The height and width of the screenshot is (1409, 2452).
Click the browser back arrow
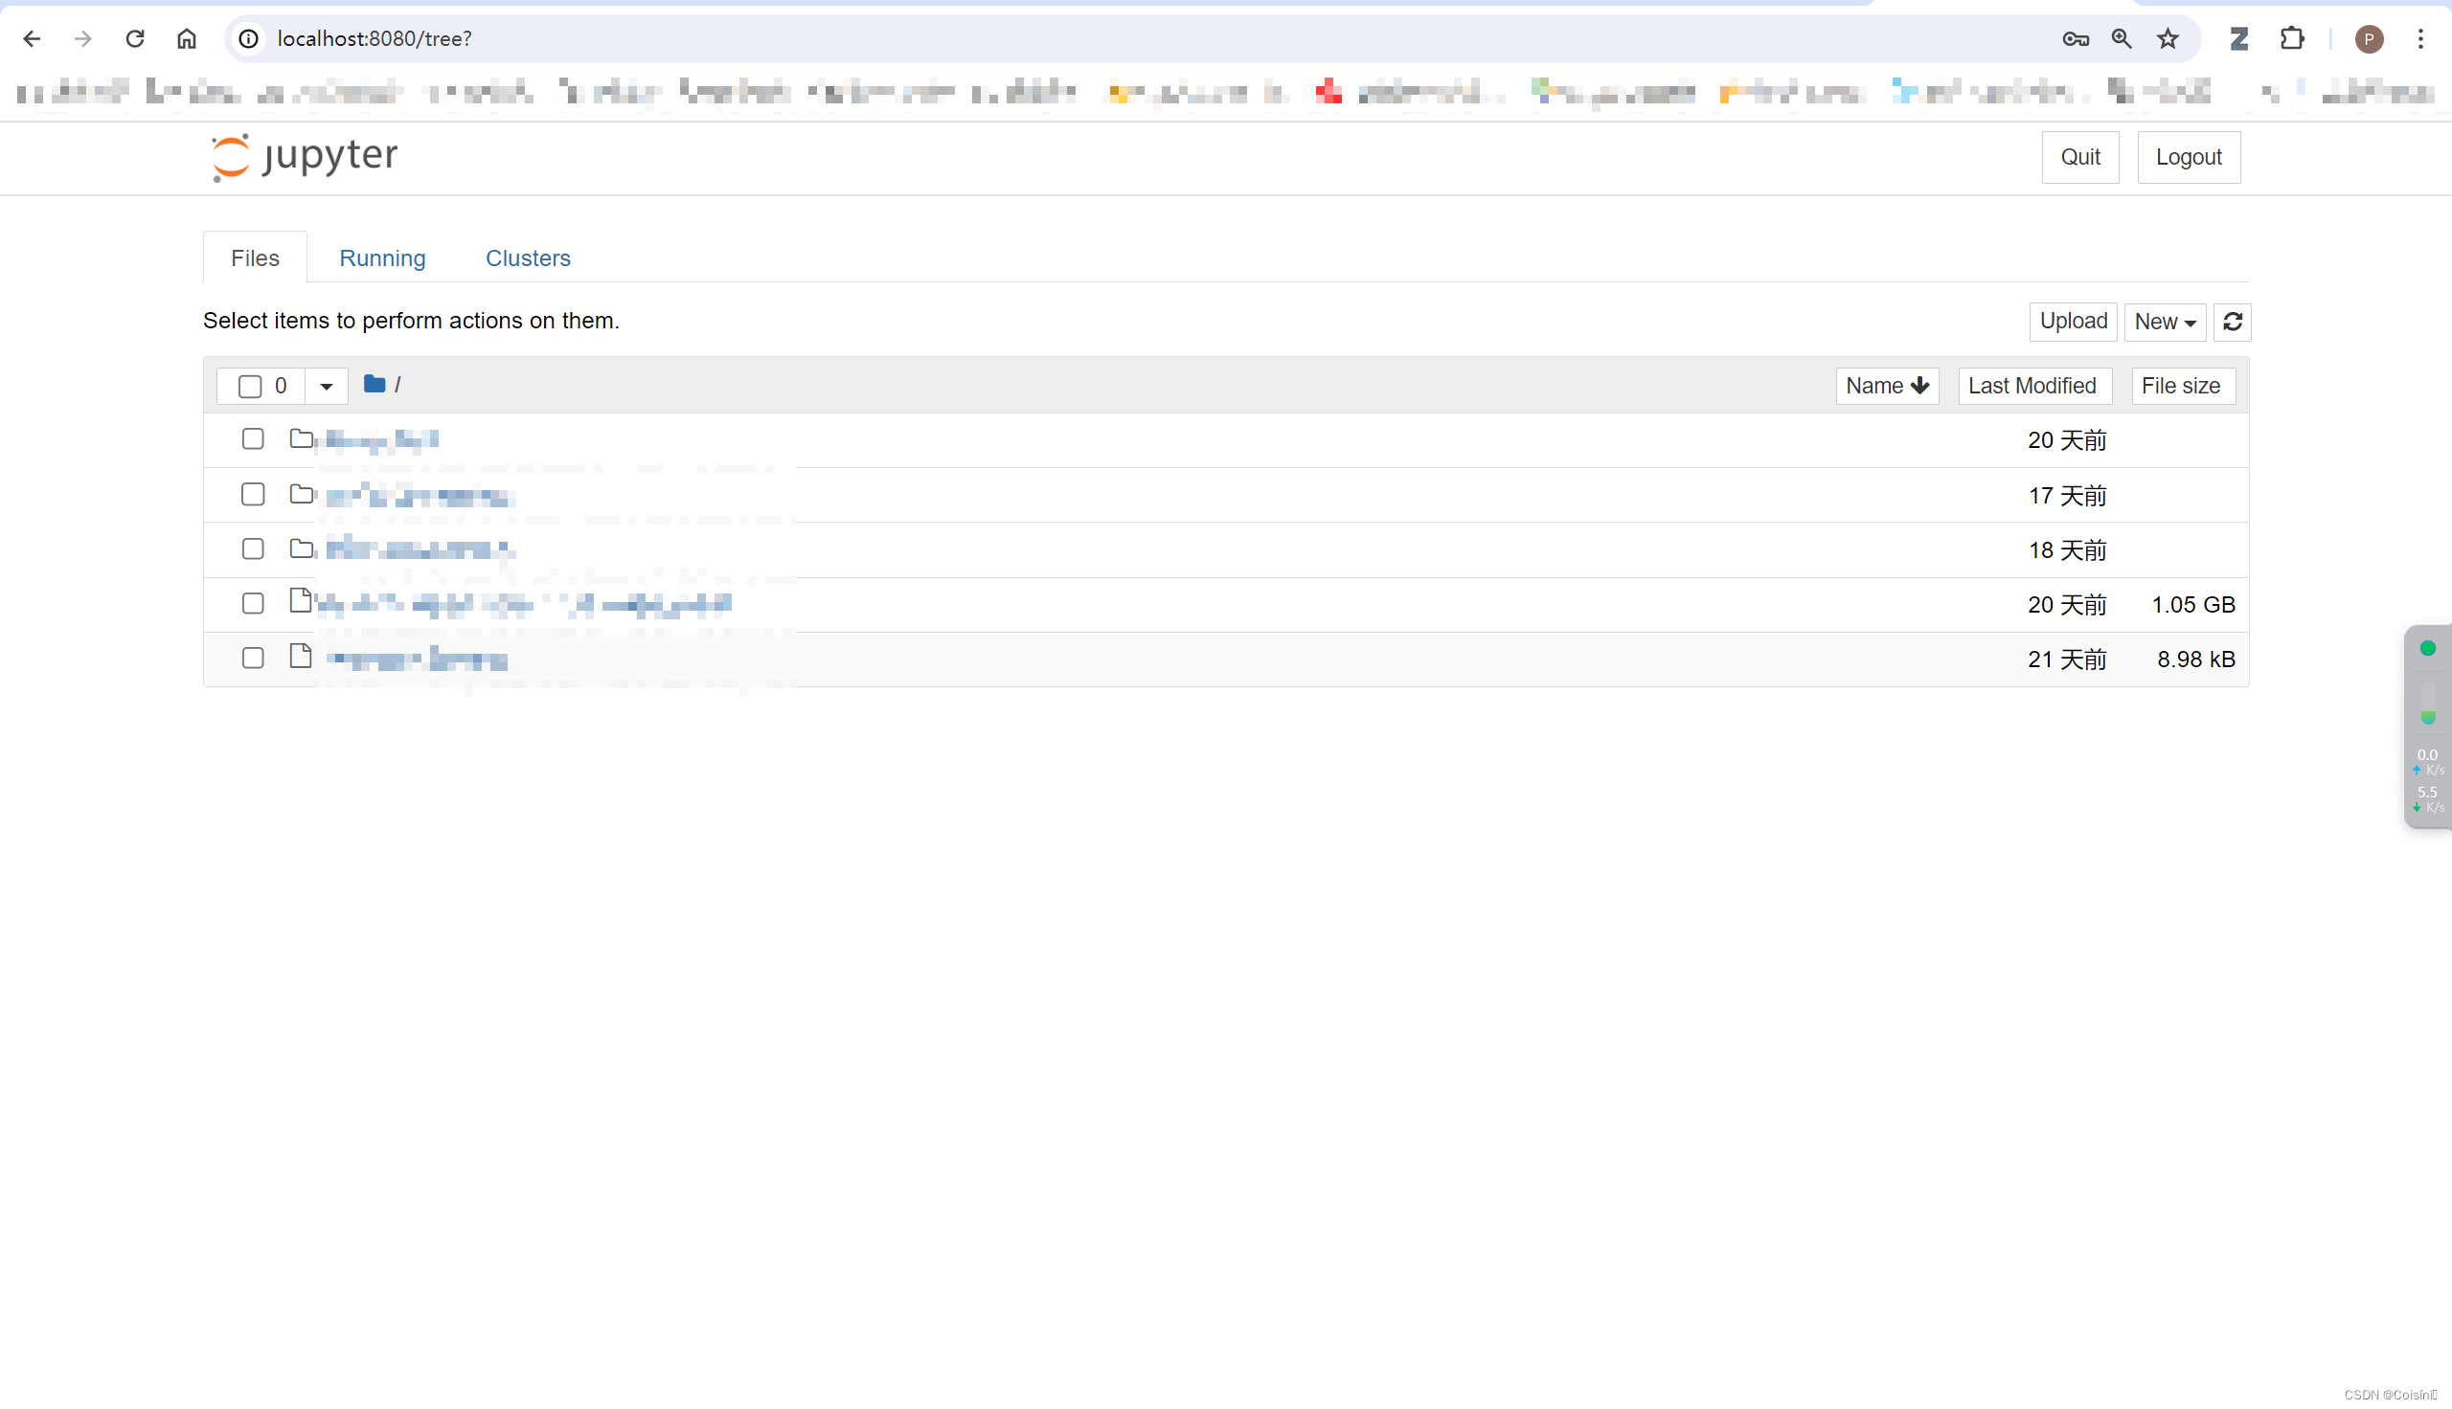point(31,38)
